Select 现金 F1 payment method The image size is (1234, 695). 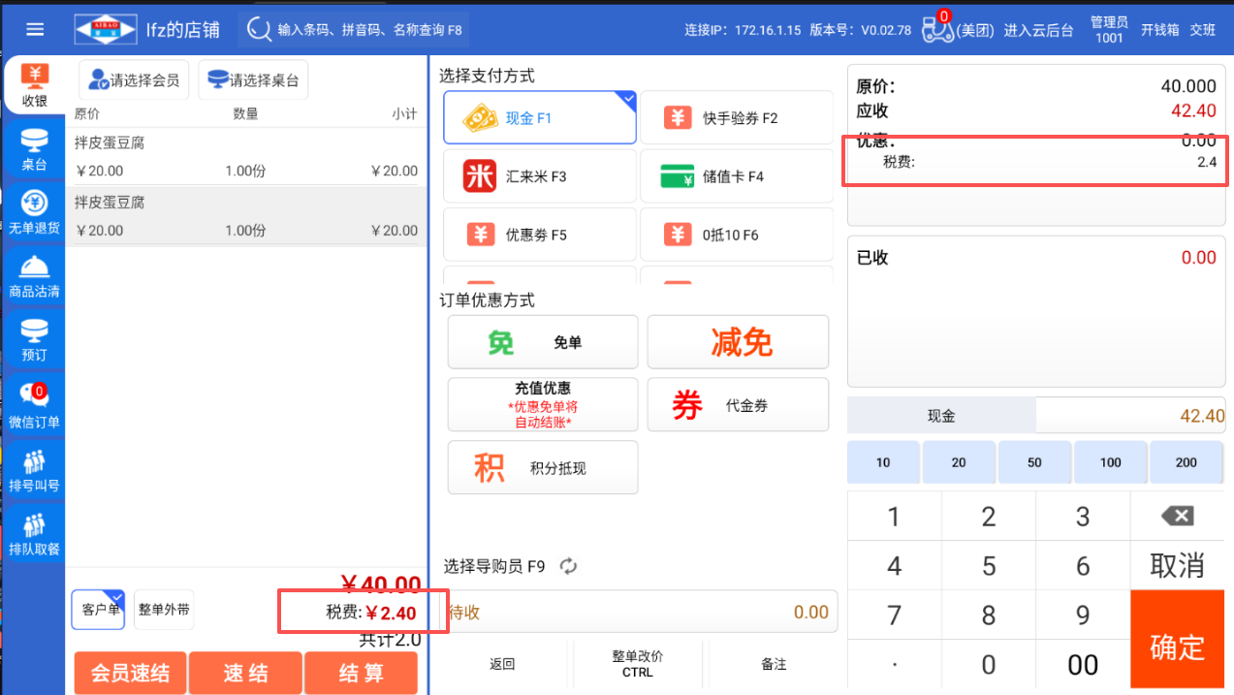coord(539,118)
